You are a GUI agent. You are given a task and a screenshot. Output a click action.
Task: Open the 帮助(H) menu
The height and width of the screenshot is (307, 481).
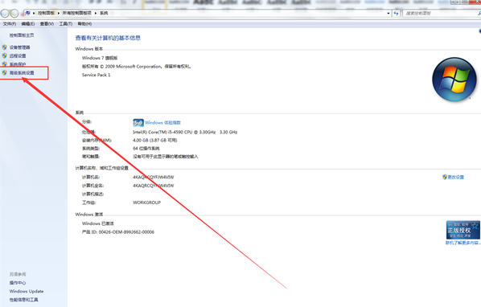(84, 23)
